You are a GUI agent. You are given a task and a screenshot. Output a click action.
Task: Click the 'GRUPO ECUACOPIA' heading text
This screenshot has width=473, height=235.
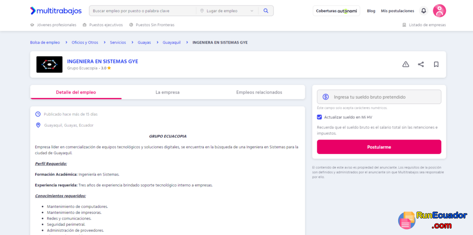click(x=168, y=136)
